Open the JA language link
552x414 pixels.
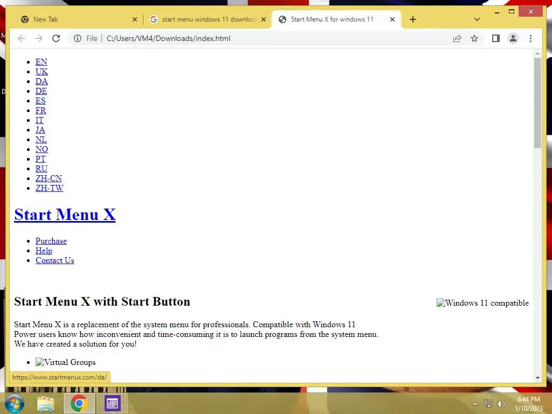tap(40, 130)
